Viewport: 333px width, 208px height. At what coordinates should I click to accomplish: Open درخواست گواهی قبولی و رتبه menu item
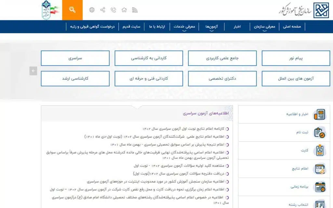tap(92, 27)
